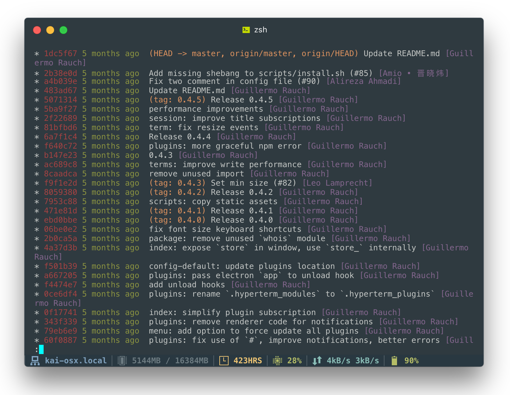Click commit hash 2b38e0d

click(x=60, y=73)
